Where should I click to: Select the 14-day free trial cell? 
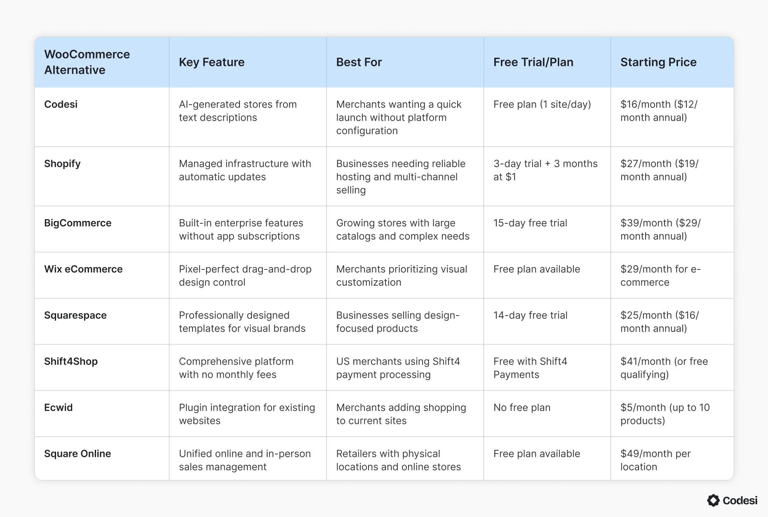click(x=530, y=315)
